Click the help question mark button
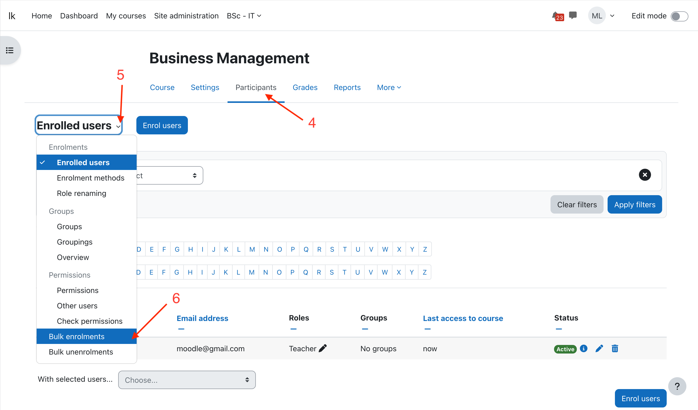This screenshot has height=410, width=698. 677,386
